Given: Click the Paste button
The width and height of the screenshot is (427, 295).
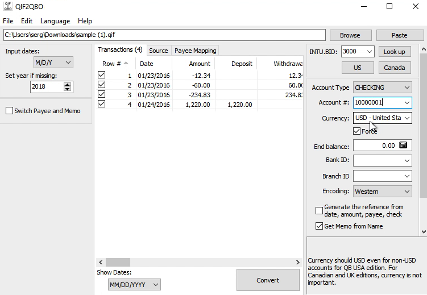Looking at the screenshot, I should coord(400,35).
